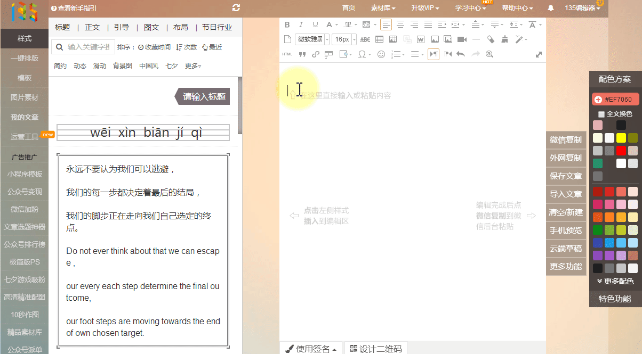
Task: Create a new blank document
Action: pos(287,39)
